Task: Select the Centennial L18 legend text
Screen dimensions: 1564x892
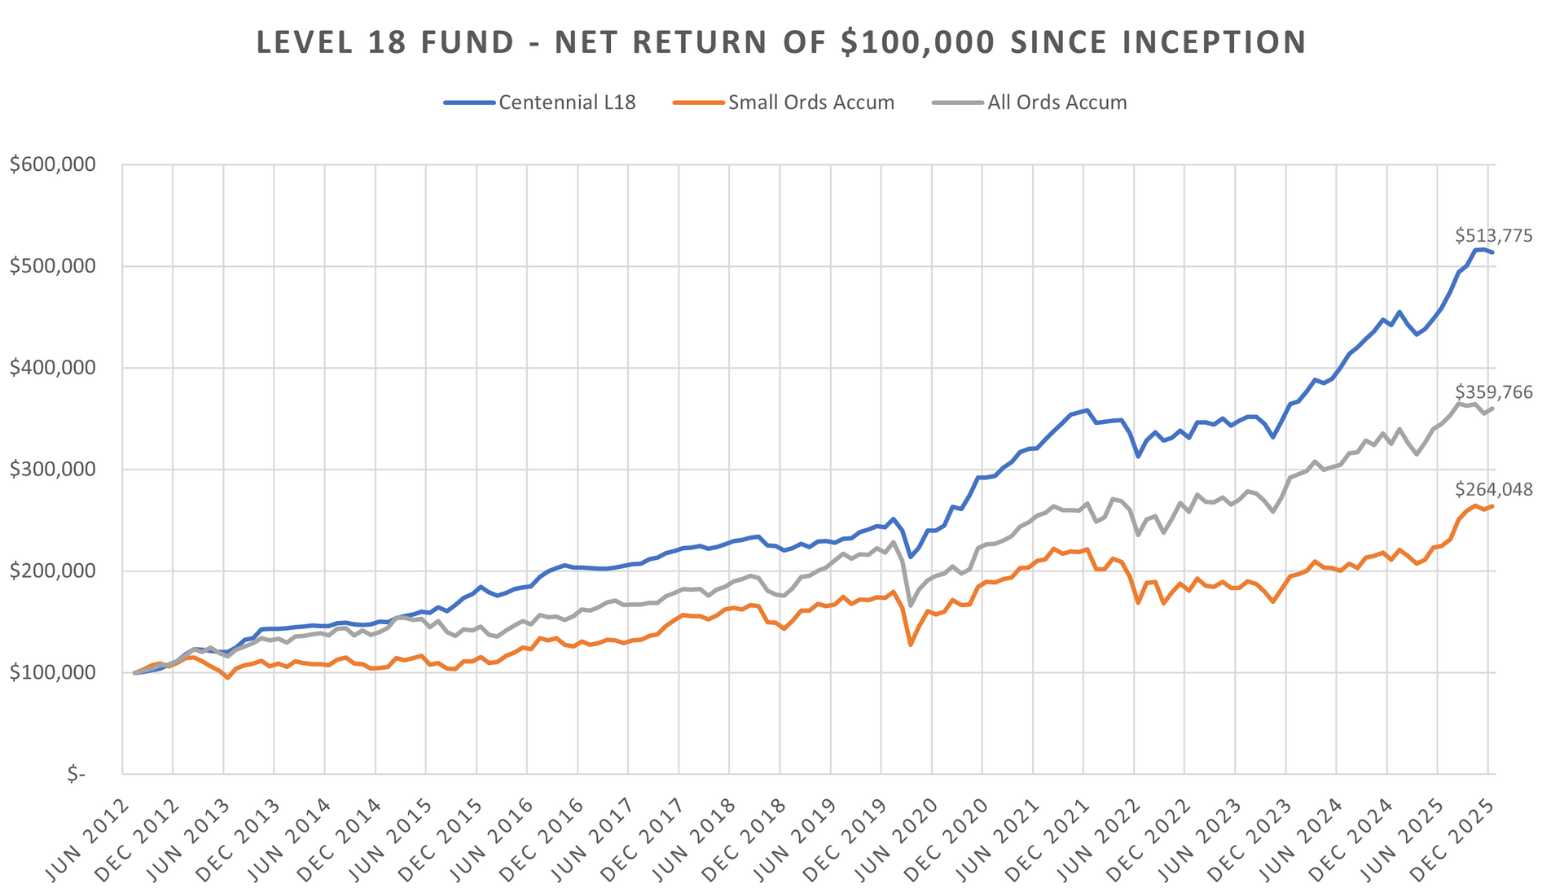Action: (x=567, y=103)
